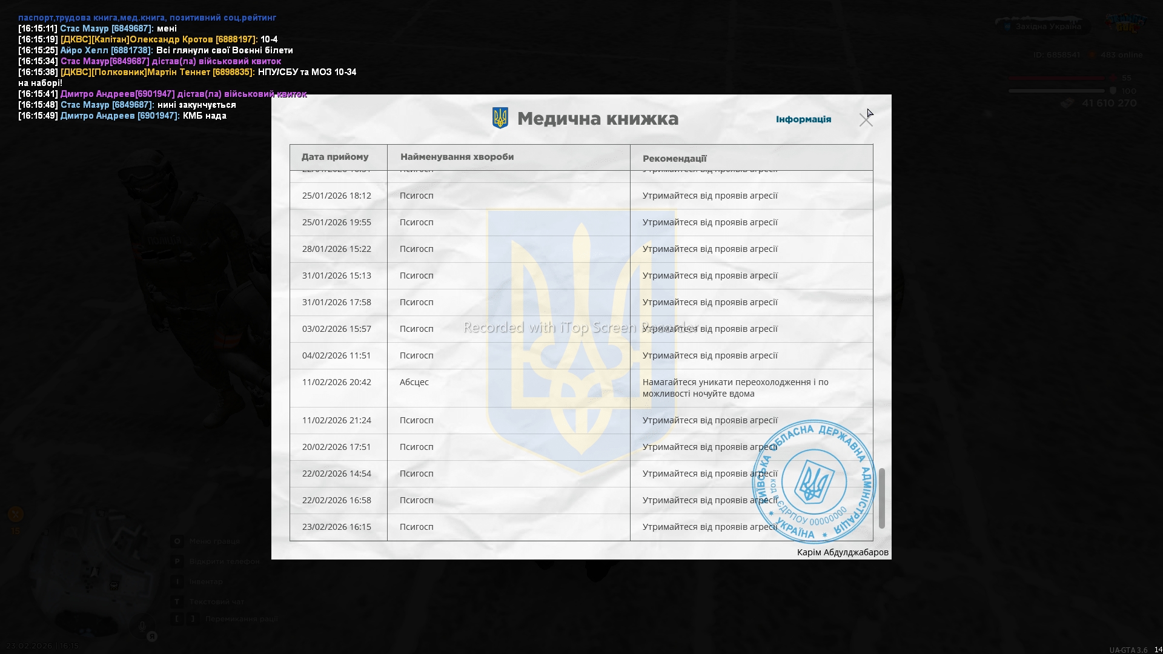Click the Західна Україна server badge
Viewport: 1163px width, 654px height.
pos(1042,27)
